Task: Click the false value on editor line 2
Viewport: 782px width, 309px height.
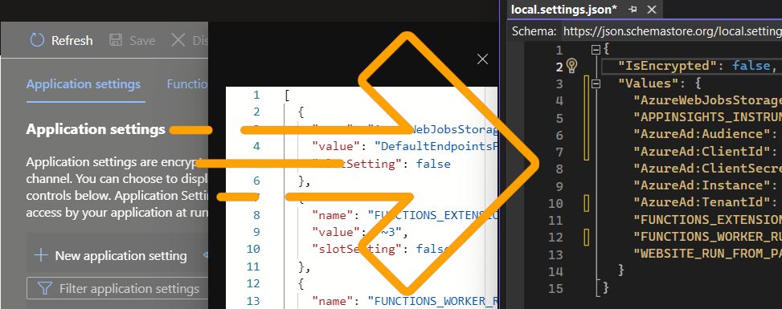Action: tap(752, 66)
